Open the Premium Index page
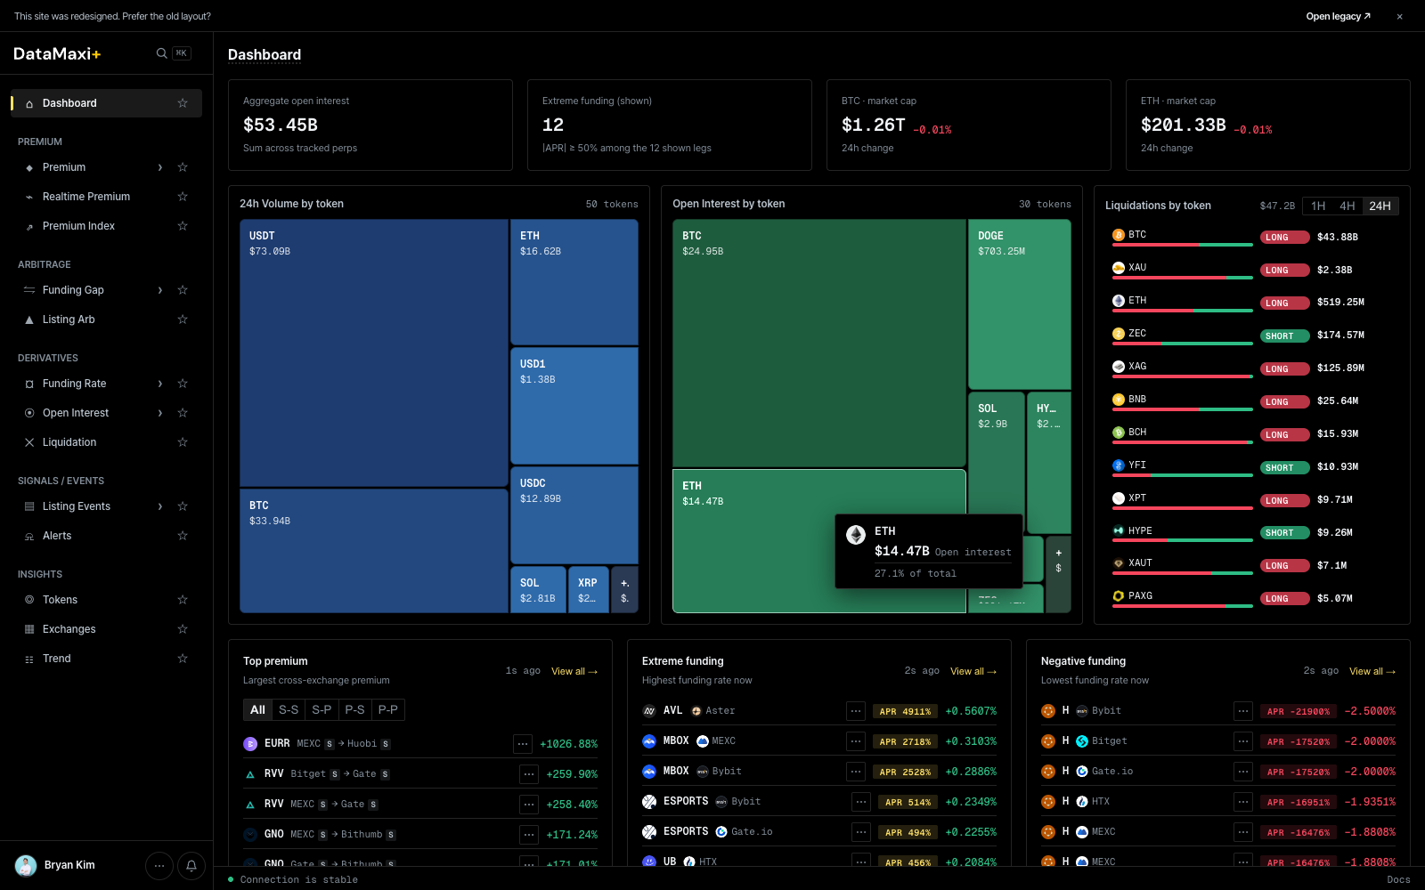 pos(78,226)
